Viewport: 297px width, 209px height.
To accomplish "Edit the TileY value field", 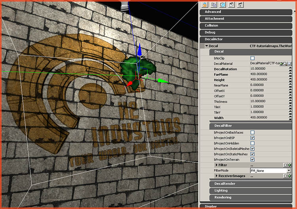I will (x=269, y=112).
